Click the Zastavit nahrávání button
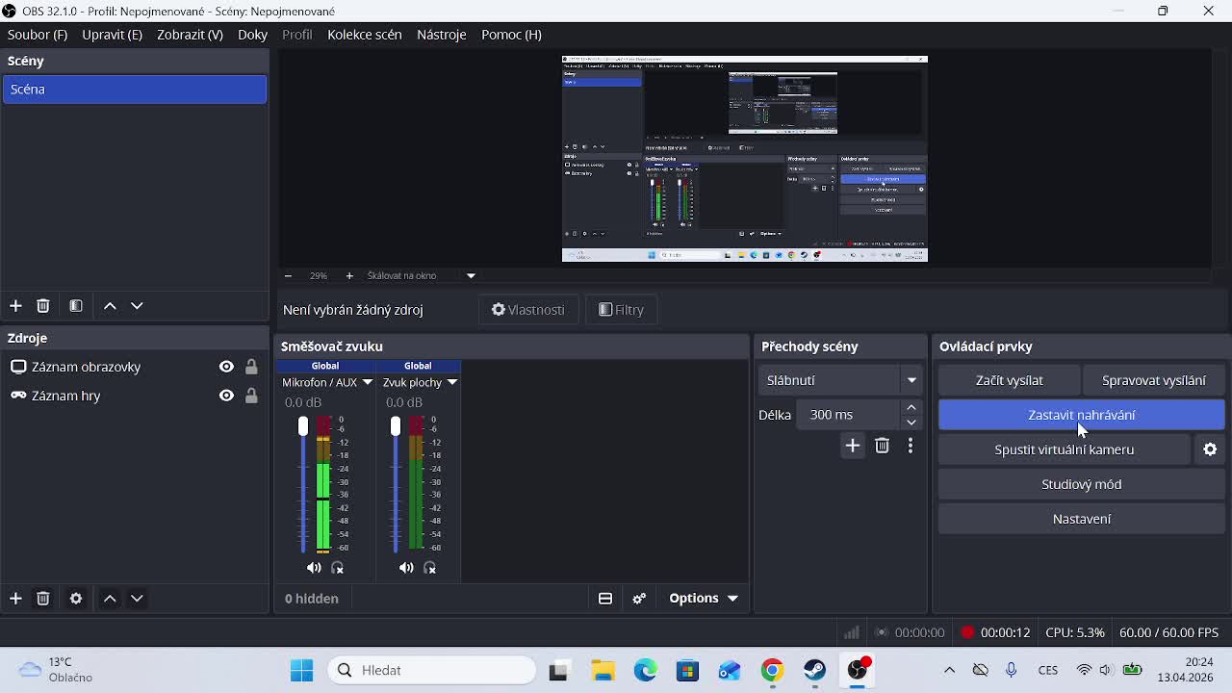This screenshot has height=693, width=1232. tap(1081, 415)
